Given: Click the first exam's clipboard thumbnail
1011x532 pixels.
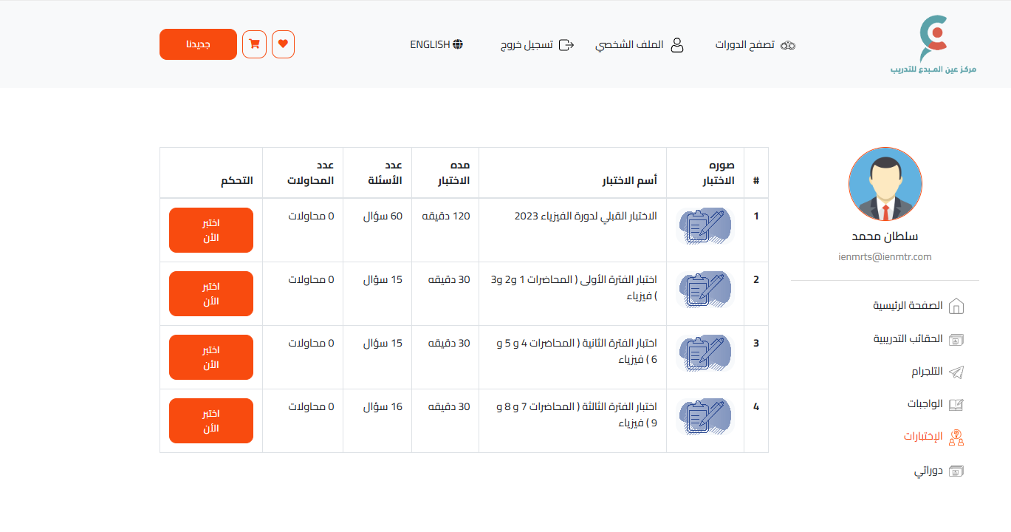Looking at the screenshot, I should click(705, 226).
